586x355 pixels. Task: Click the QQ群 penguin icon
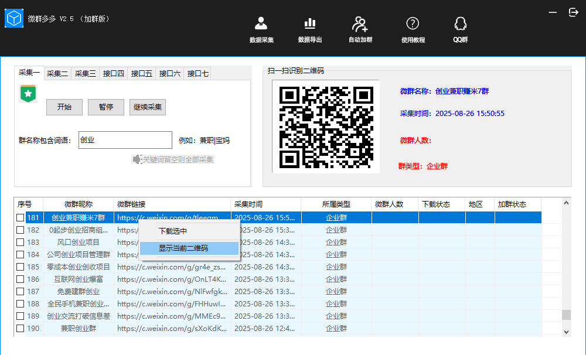(460, 24)
